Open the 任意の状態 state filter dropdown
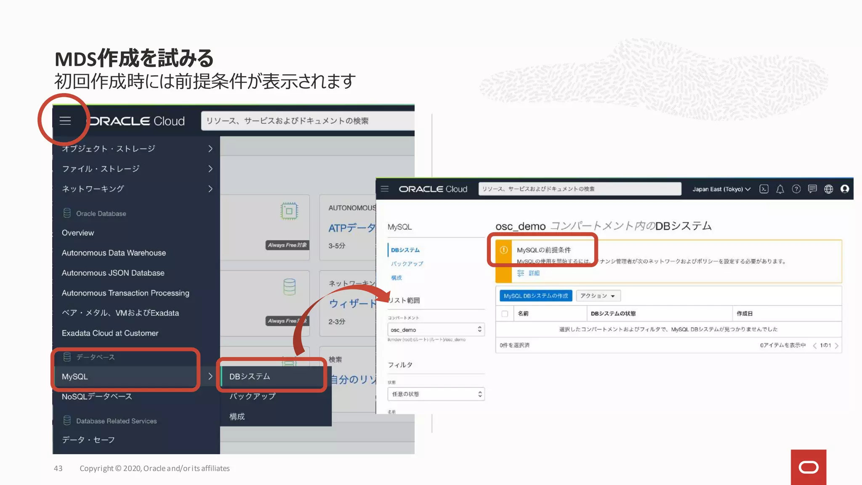This screenshot has height=485, width=862. [x=436, y=394]
